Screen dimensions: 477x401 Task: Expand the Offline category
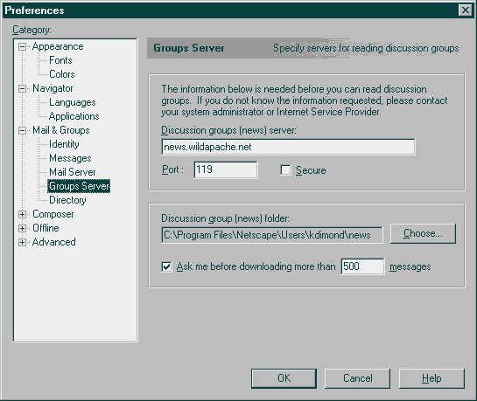pyautogui.click(x=22, y=228)
